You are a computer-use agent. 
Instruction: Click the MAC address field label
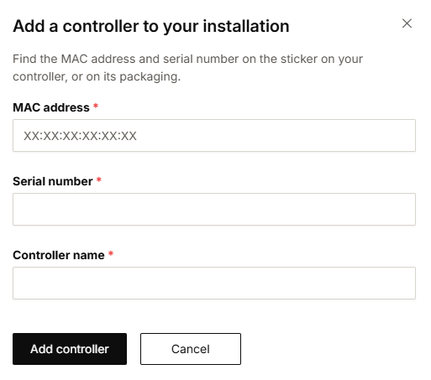(51, 107)
